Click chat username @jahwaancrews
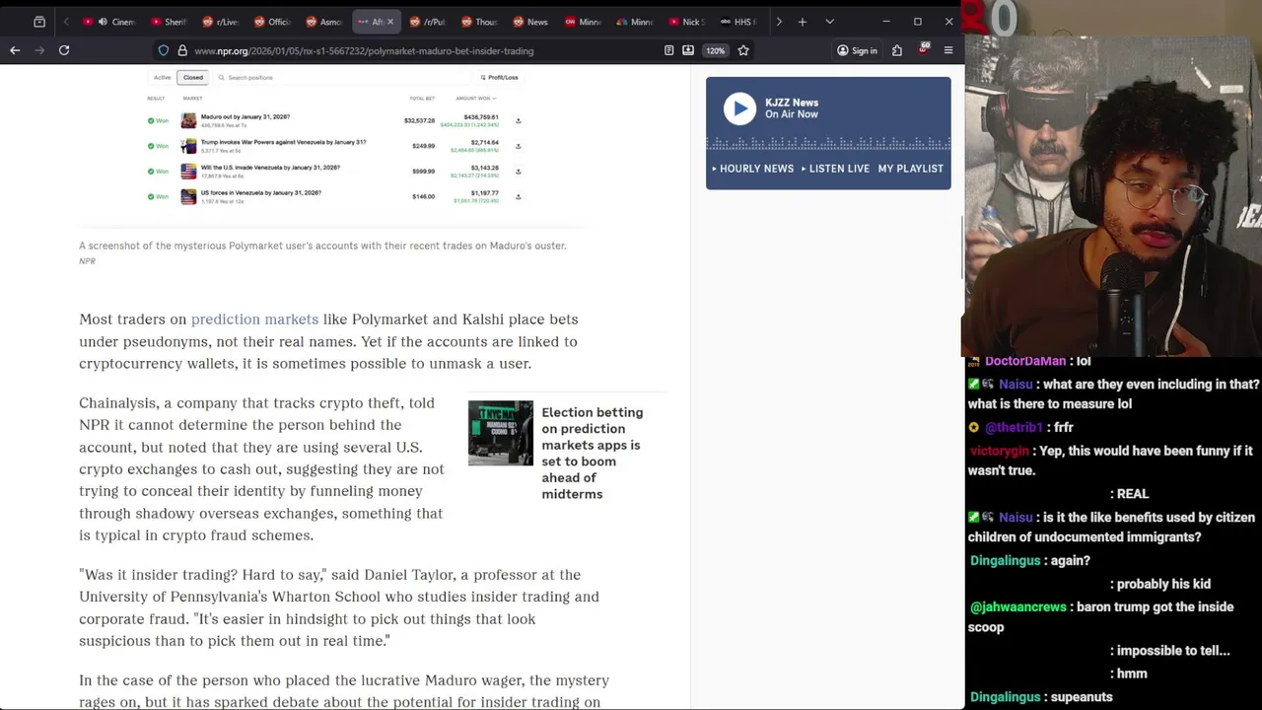 pos(1018,607)
